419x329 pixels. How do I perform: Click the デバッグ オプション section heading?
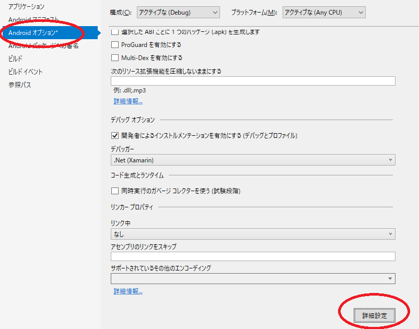click(x=133, y=120)
